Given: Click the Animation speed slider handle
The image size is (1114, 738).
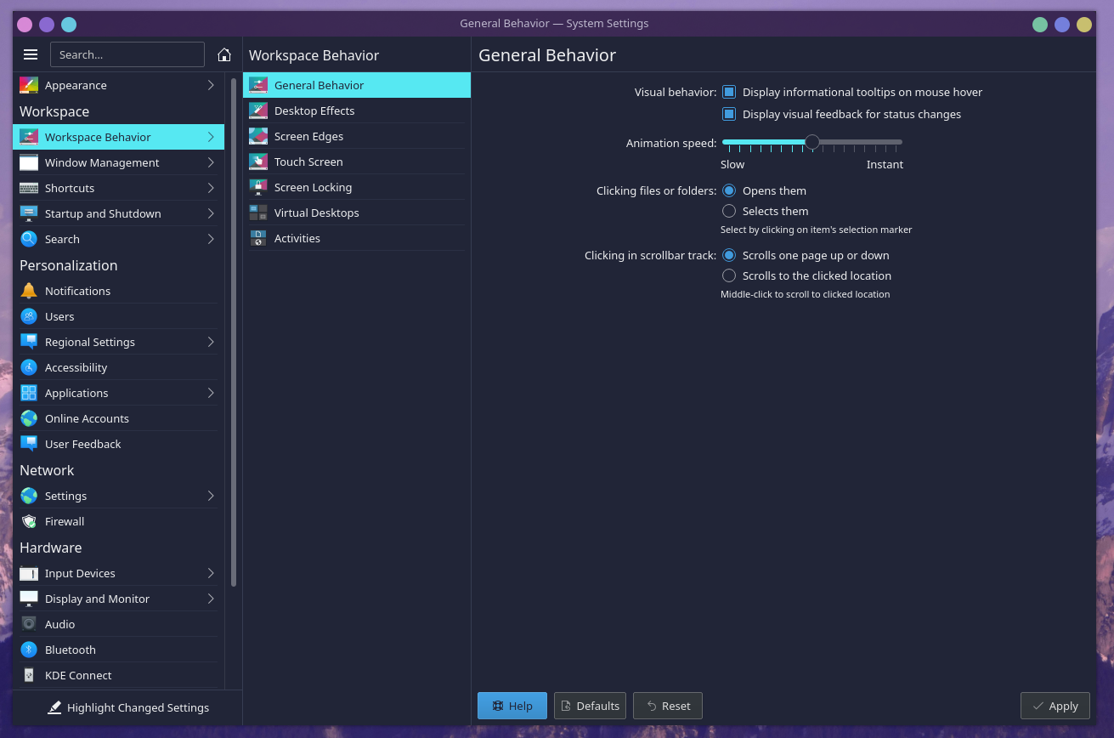Looking at the screenshot, I should pyautogui.click(x=812, y=142).
